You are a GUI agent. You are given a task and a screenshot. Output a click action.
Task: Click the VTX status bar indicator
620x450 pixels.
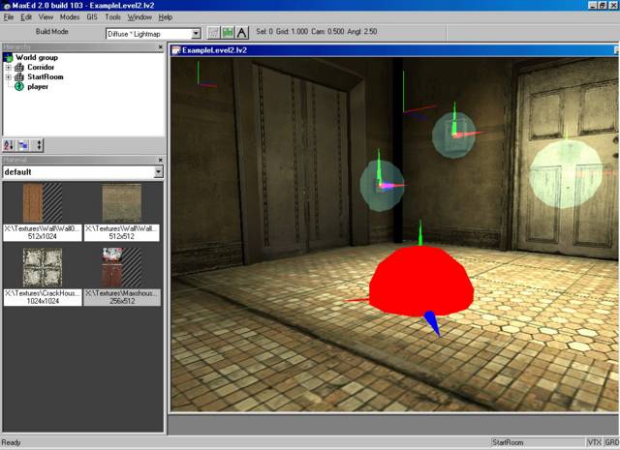[x=594, y=442]
